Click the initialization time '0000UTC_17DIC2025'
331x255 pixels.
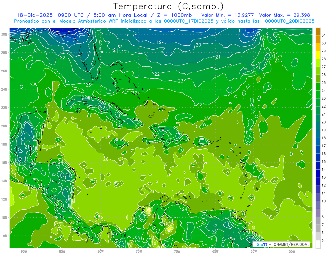tap(189, 21)
